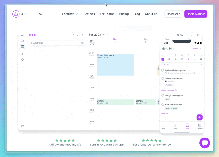Check off New trends check task
The height and width of the screenshot is (157, 219).
(163, 105)
